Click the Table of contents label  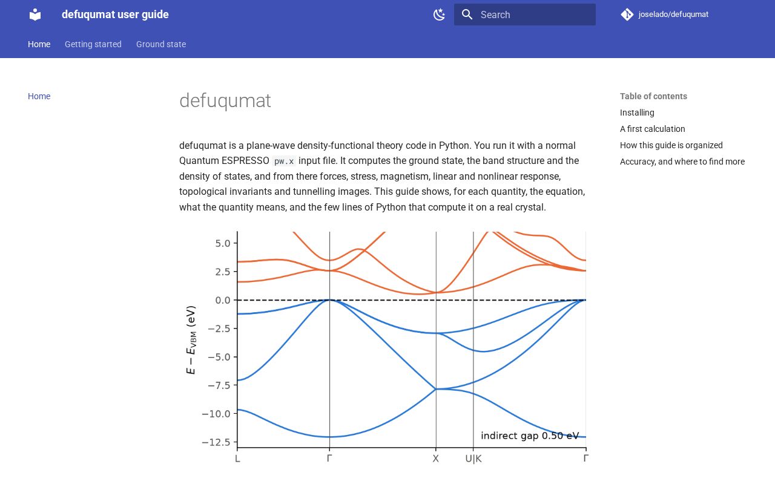[653, 96]
